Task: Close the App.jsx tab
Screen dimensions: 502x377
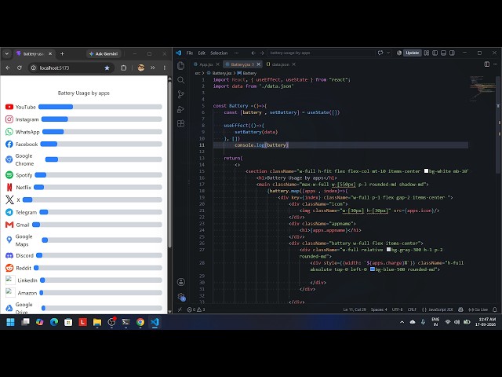Action: click(218, 64)
